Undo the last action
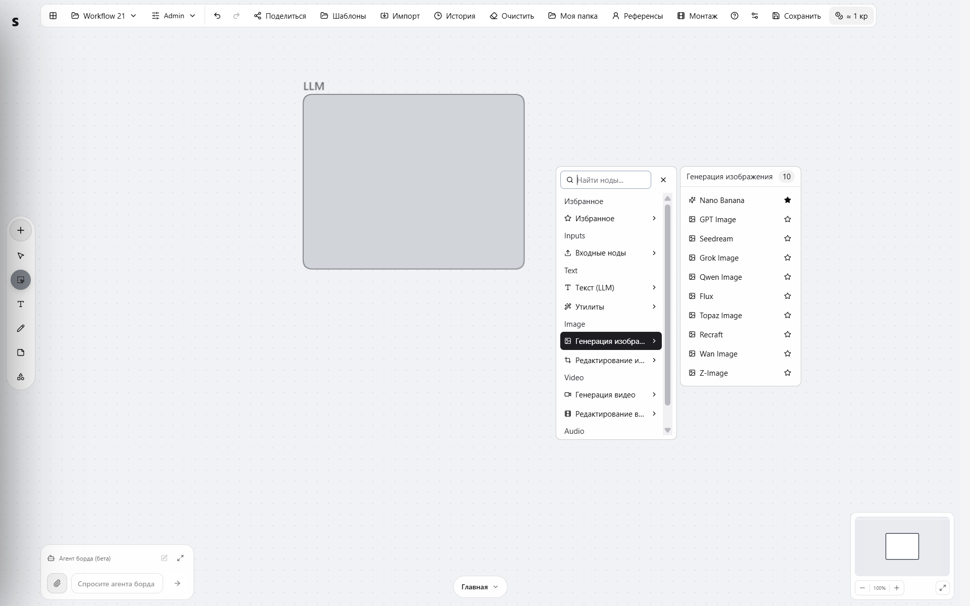 coord(217,16)
